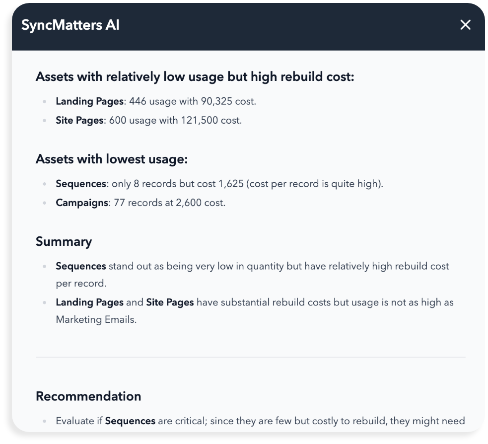The image size is (488, 444).
Task: Click the "2,600 cost" figure for Campaigns
Action: [x=200, y=203]
